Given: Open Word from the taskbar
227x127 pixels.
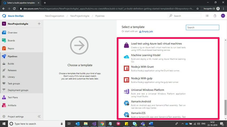Looking at the screenshot, I should [x=151, y=124].
